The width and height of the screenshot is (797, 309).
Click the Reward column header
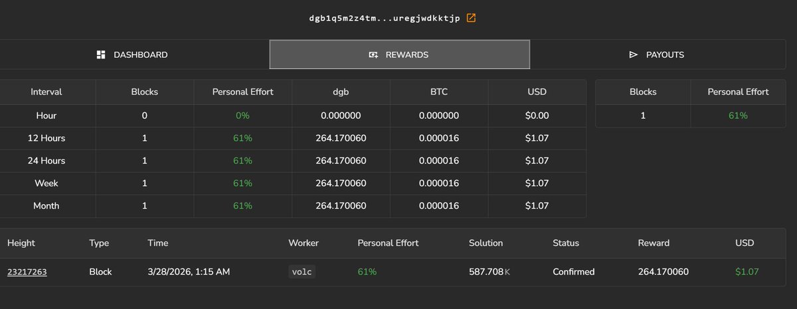(x=654, y=243)
